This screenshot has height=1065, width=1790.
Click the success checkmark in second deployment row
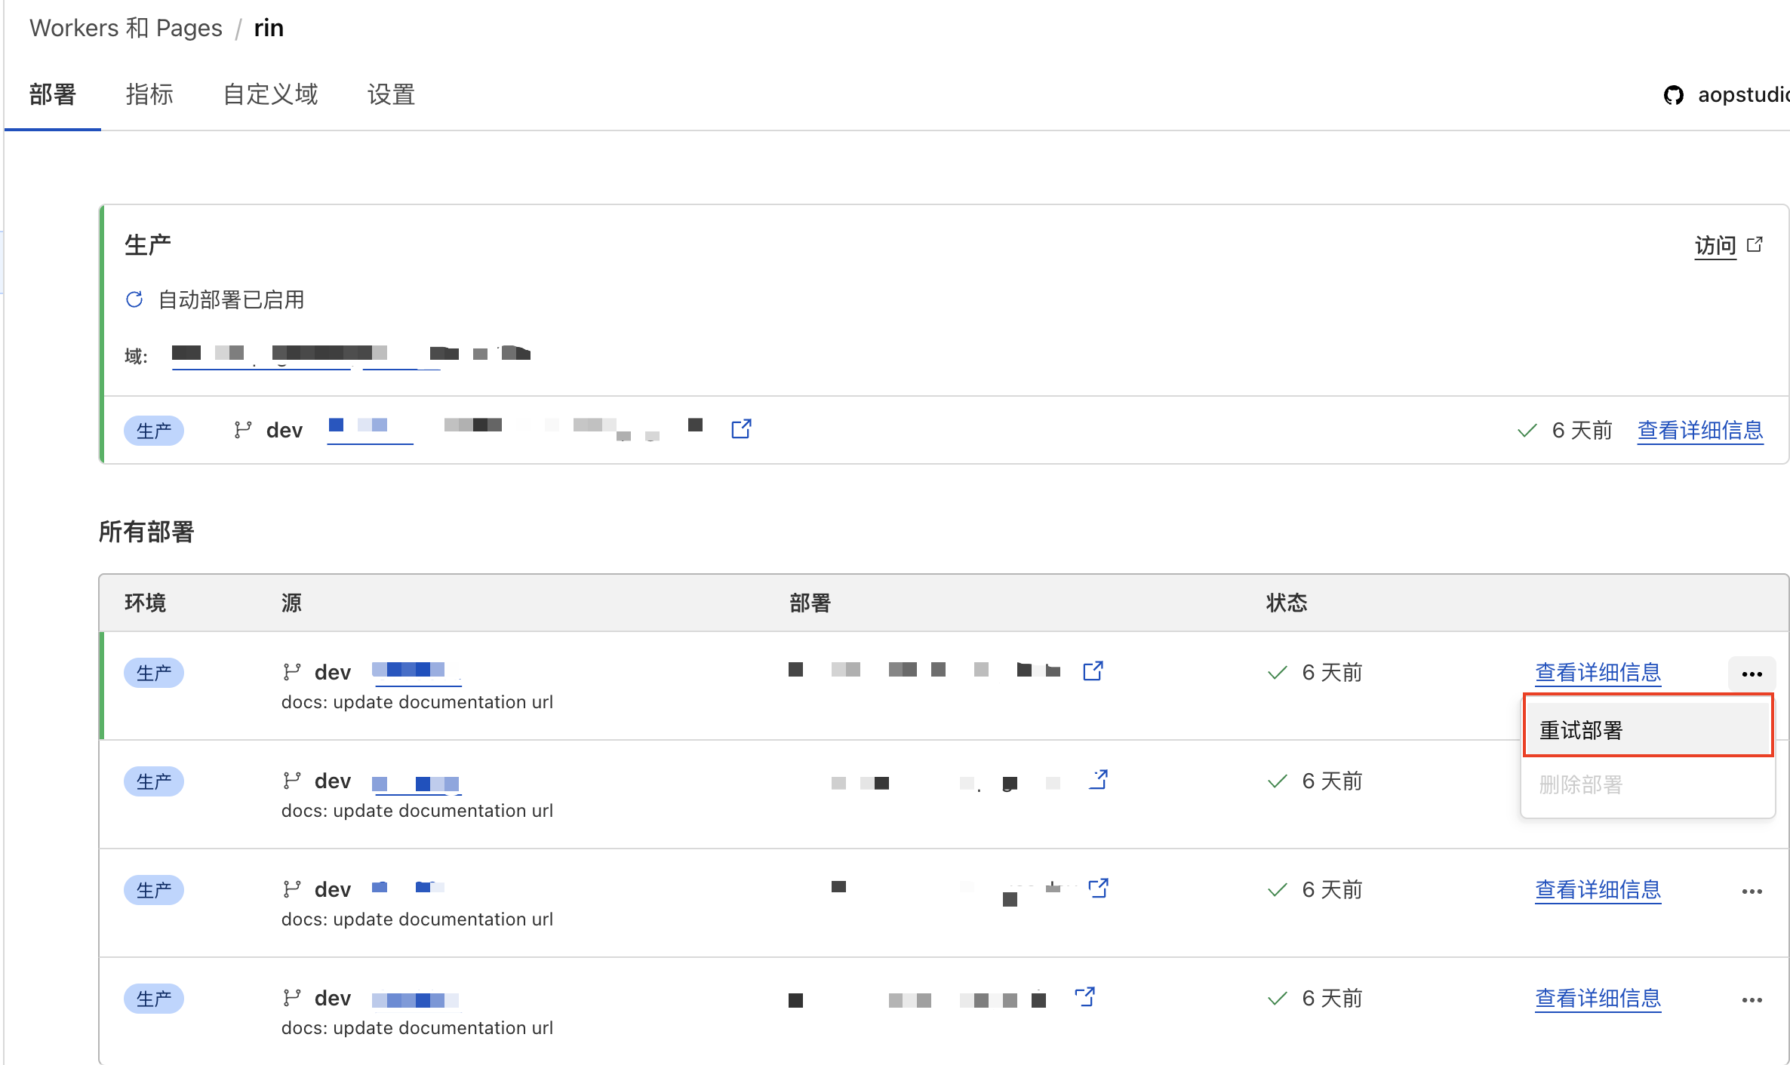tap(1277, 781)
